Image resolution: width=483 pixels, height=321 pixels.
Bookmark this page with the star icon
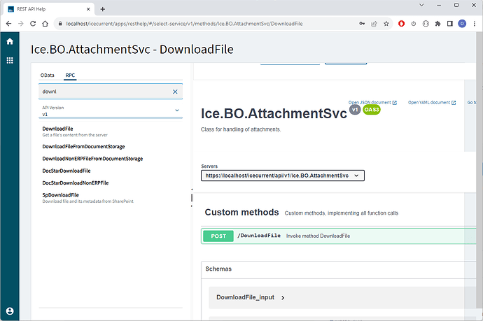(x=386, y=24)
